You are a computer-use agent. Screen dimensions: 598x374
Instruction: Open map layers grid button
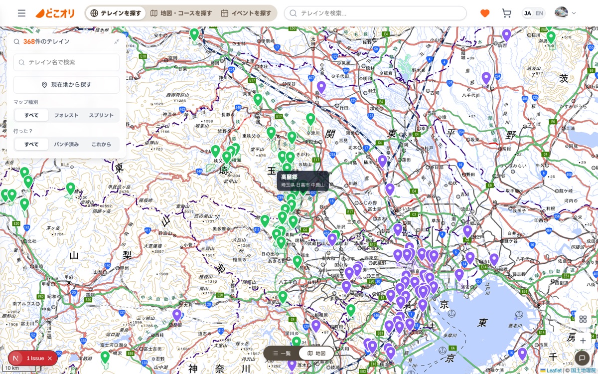pos(583,319)
